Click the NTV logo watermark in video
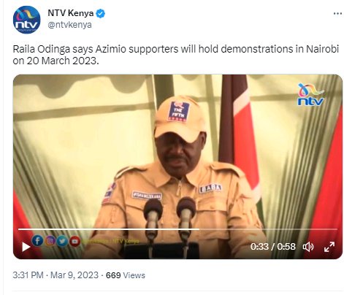The height and width of the screenshot is (295, 344). tap(311, 95)
